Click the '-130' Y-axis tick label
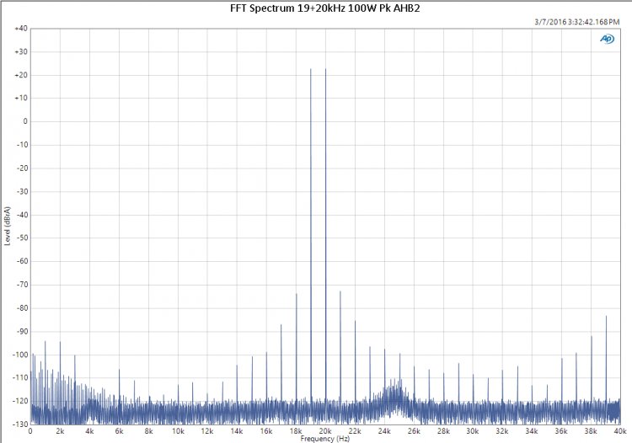 click(20, 424)
